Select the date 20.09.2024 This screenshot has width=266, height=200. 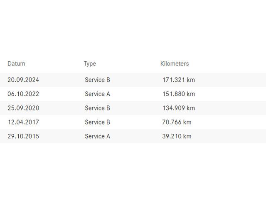pos(23,80)
